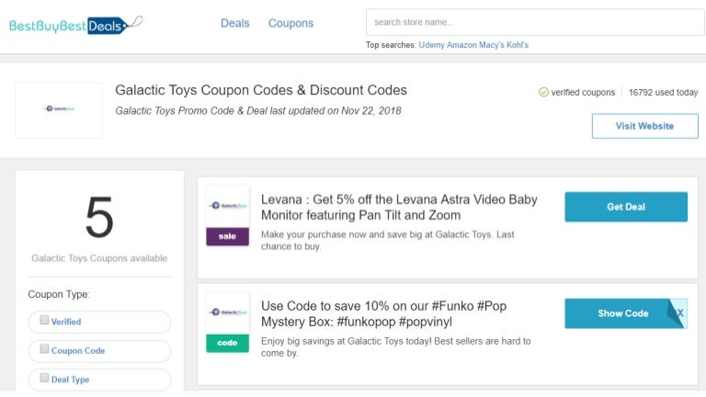Click the Funko deal Galactic Toys logo
Image resolution: width=706 pixels, height=397 pixels.
tap(227, 313)
